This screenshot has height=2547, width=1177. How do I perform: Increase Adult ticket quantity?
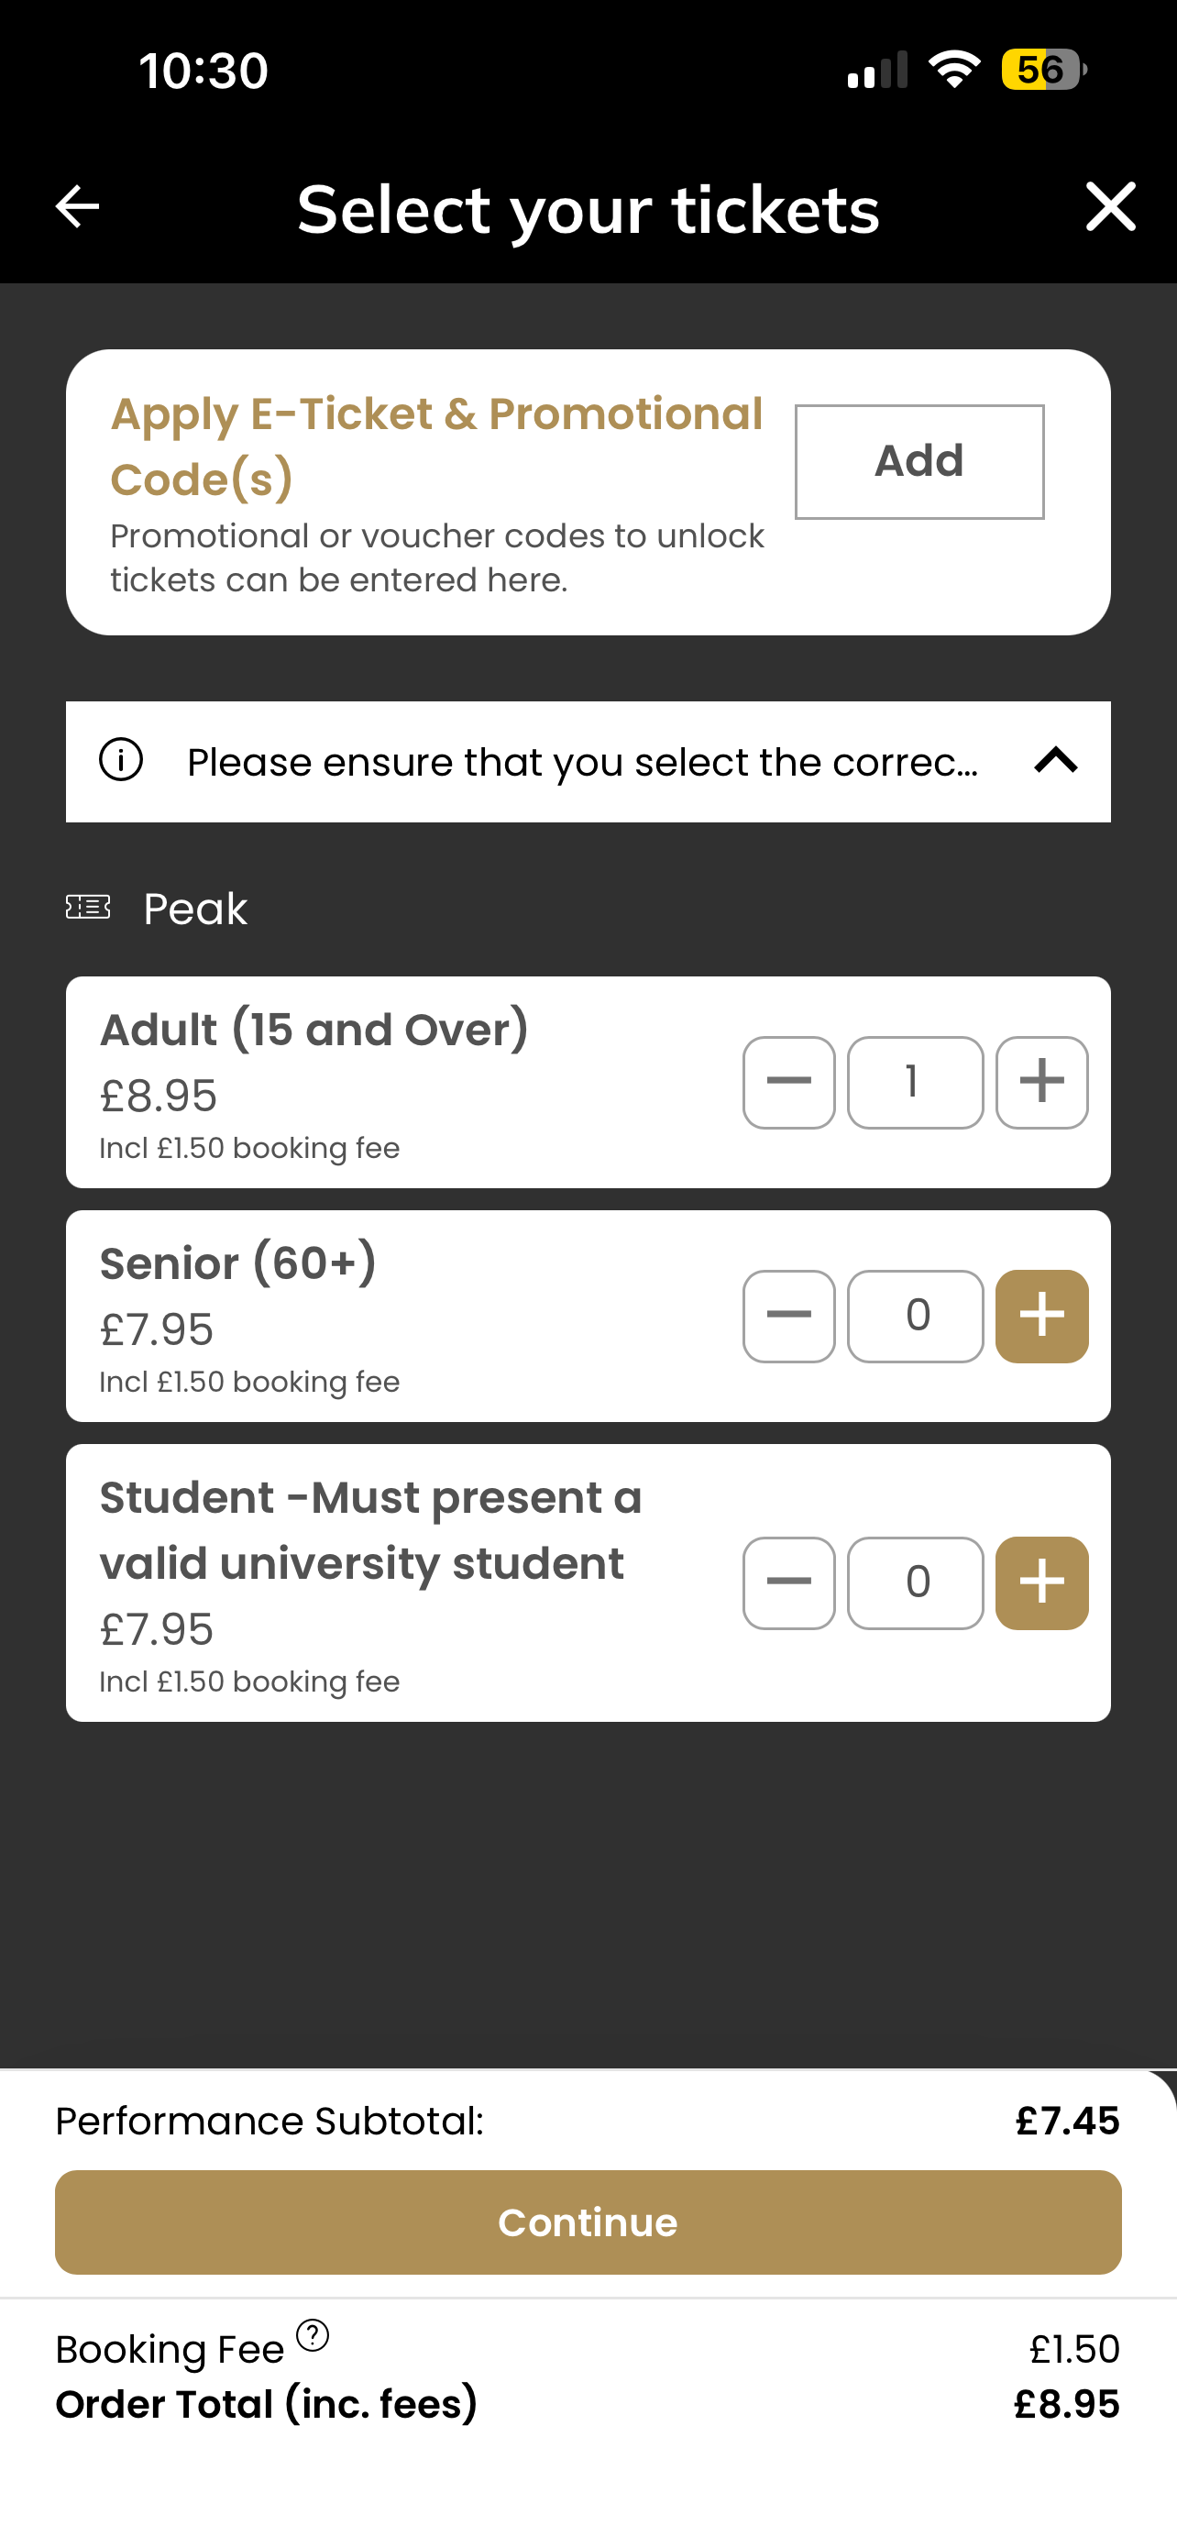point(1041,1083)
